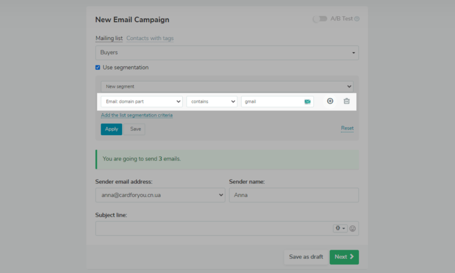Viewport: 455px width, 273px height.
Task: Switch to the Contacts with tags tab
Action: [150, 38]
